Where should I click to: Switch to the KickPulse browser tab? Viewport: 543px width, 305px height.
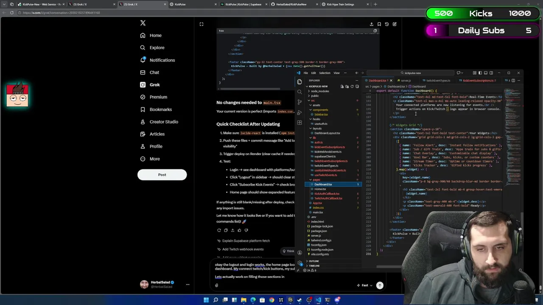pyautogui.click(x=193, y=4)
